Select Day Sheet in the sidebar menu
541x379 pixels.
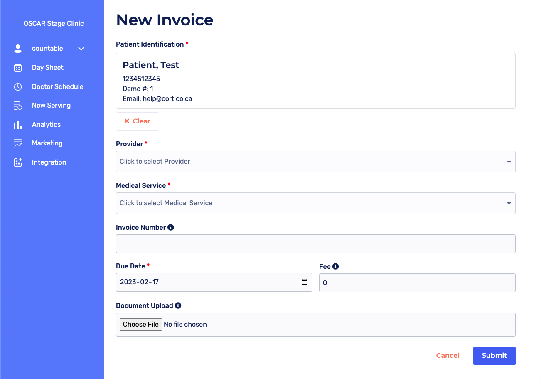point(47,67)
